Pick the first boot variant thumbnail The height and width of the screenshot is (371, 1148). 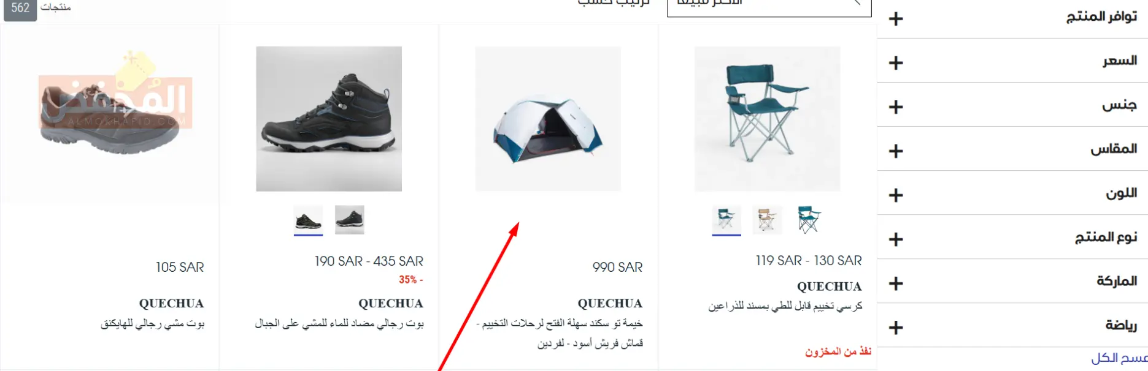click(308, 220)
